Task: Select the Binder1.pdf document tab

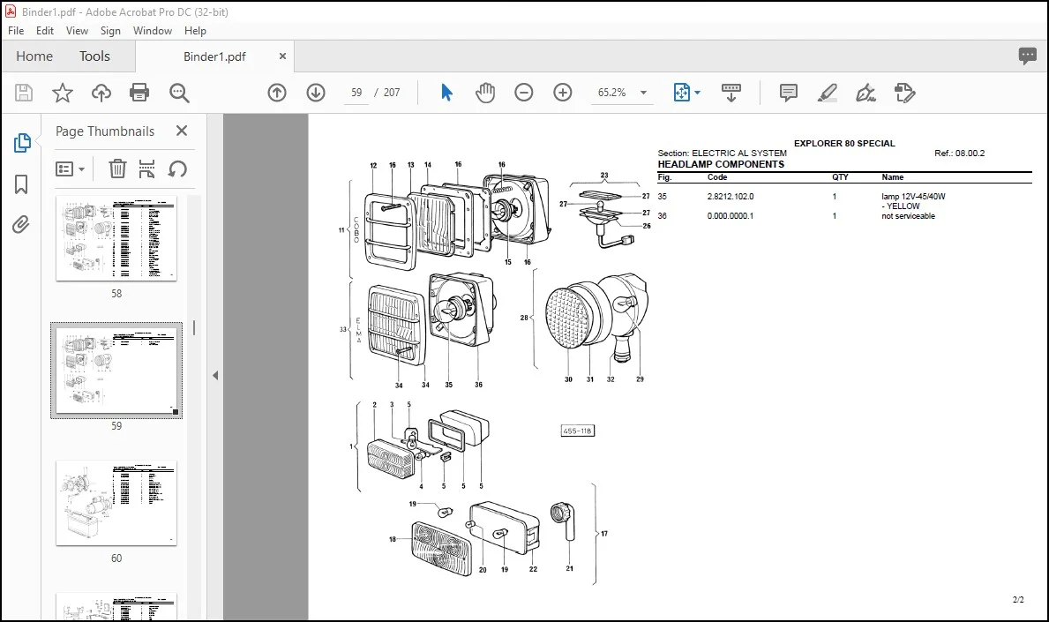Action: tap(214, 56)
